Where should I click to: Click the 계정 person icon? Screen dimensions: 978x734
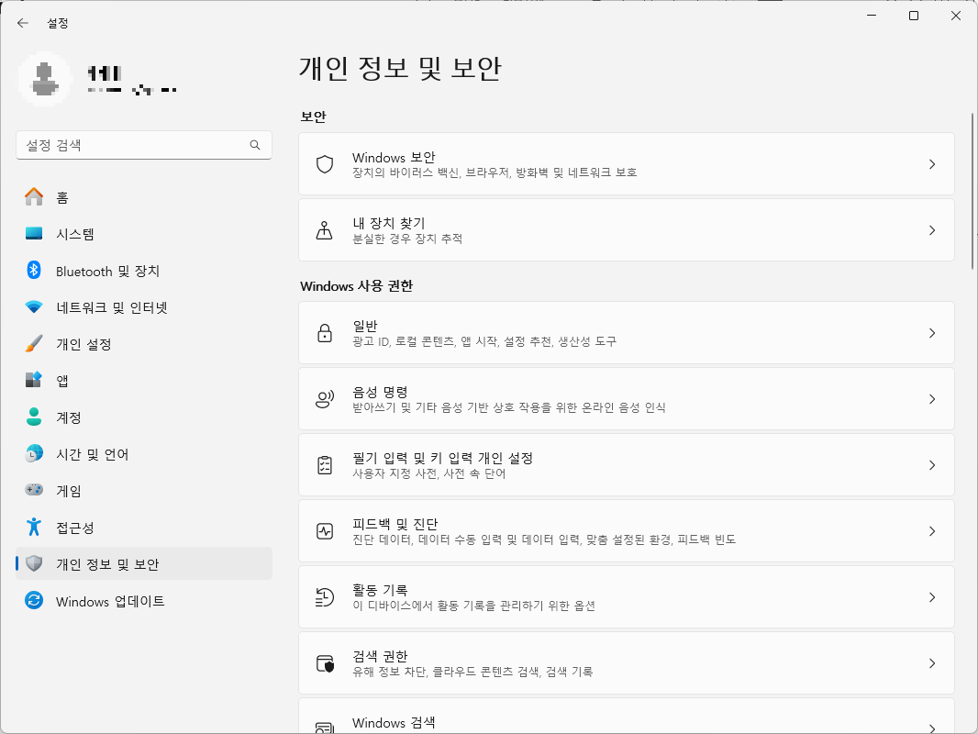[x=34, y=417]
